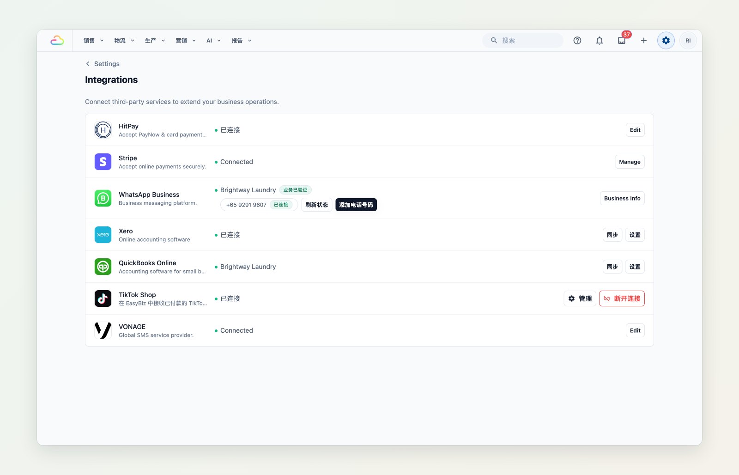Click the plus create icon

tap(644, 41)
